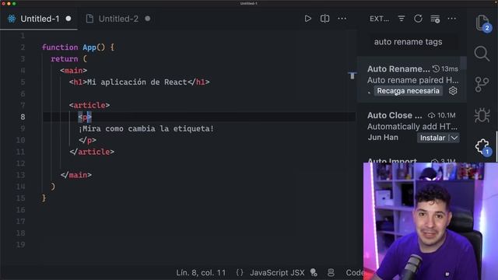Click the extensions list scrollbar
This screenshot has height=280, width=498.
tap(464, 63)
